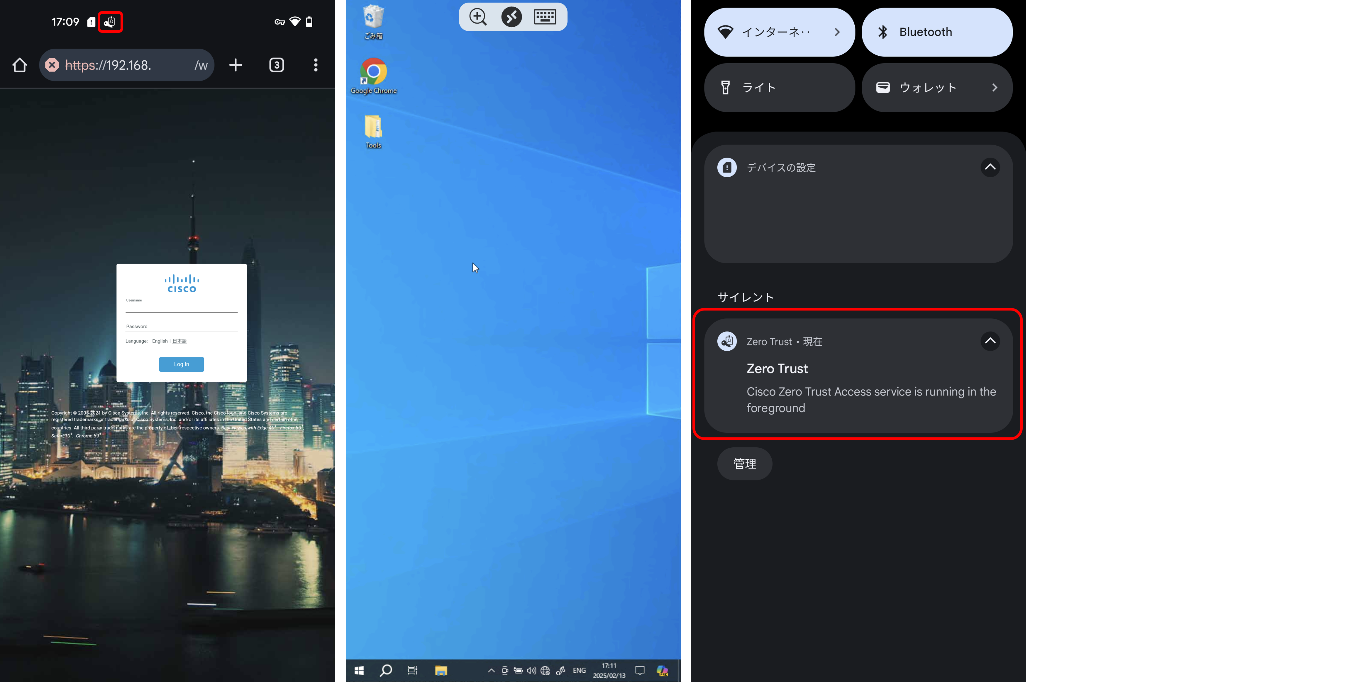Open Zero Trust notification message text
Viewport: 1372px width, 682px height.
[871, 400]
